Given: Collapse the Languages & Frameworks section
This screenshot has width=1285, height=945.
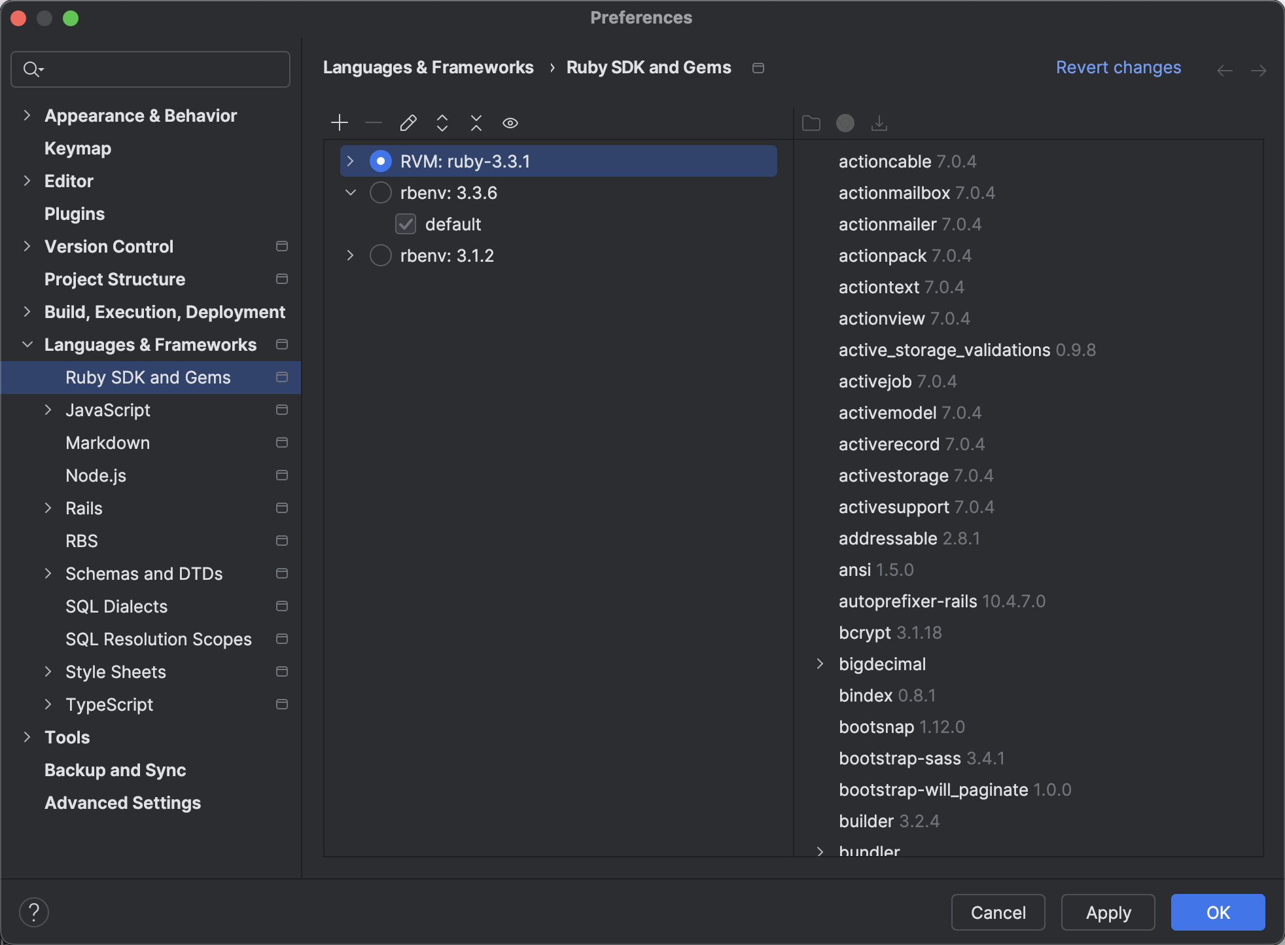Looking at the screenshot, I should point(27,345).
